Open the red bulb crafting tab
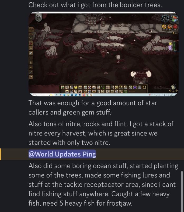184x212 pixels. point(31,43)
